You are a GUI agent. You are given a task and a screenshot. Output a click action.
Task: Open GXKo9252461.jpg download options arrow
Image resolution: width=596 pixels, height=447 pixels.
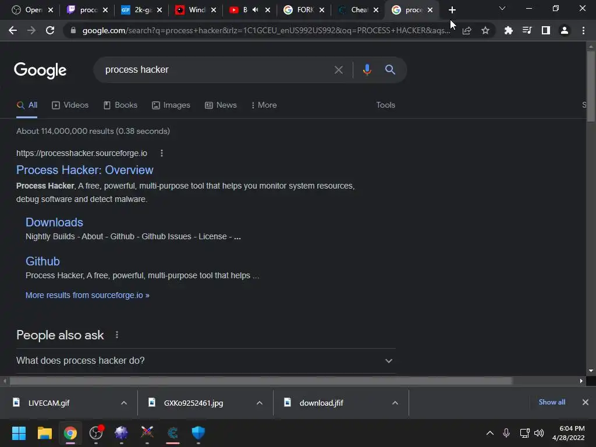click(260, 403)
